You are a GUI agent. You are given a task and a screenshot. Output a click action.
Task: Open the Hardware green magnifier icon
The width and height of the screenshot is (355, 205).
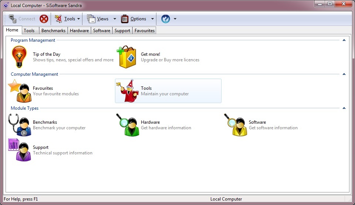128,125
